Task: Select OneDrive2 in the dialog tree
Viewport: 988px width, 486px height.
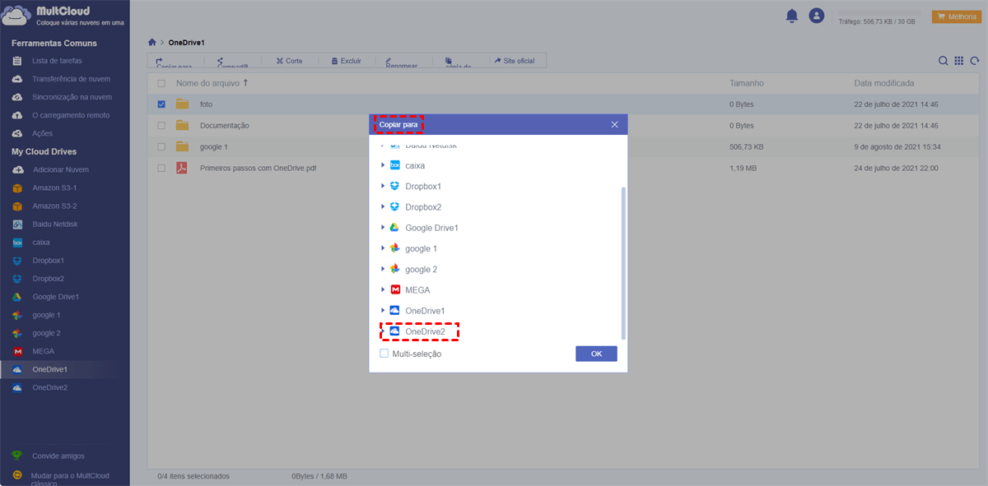Action: [x=425, y=331]
